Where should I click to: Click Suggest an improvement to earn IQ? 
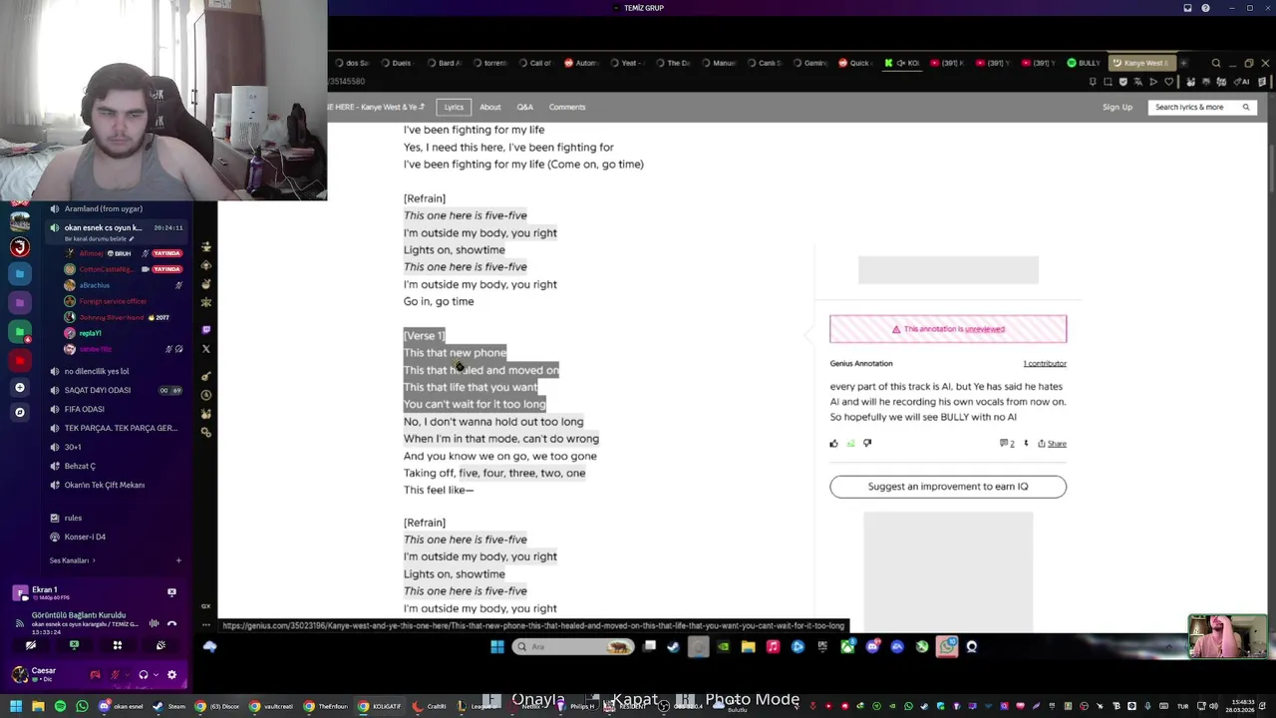[948, 487]
